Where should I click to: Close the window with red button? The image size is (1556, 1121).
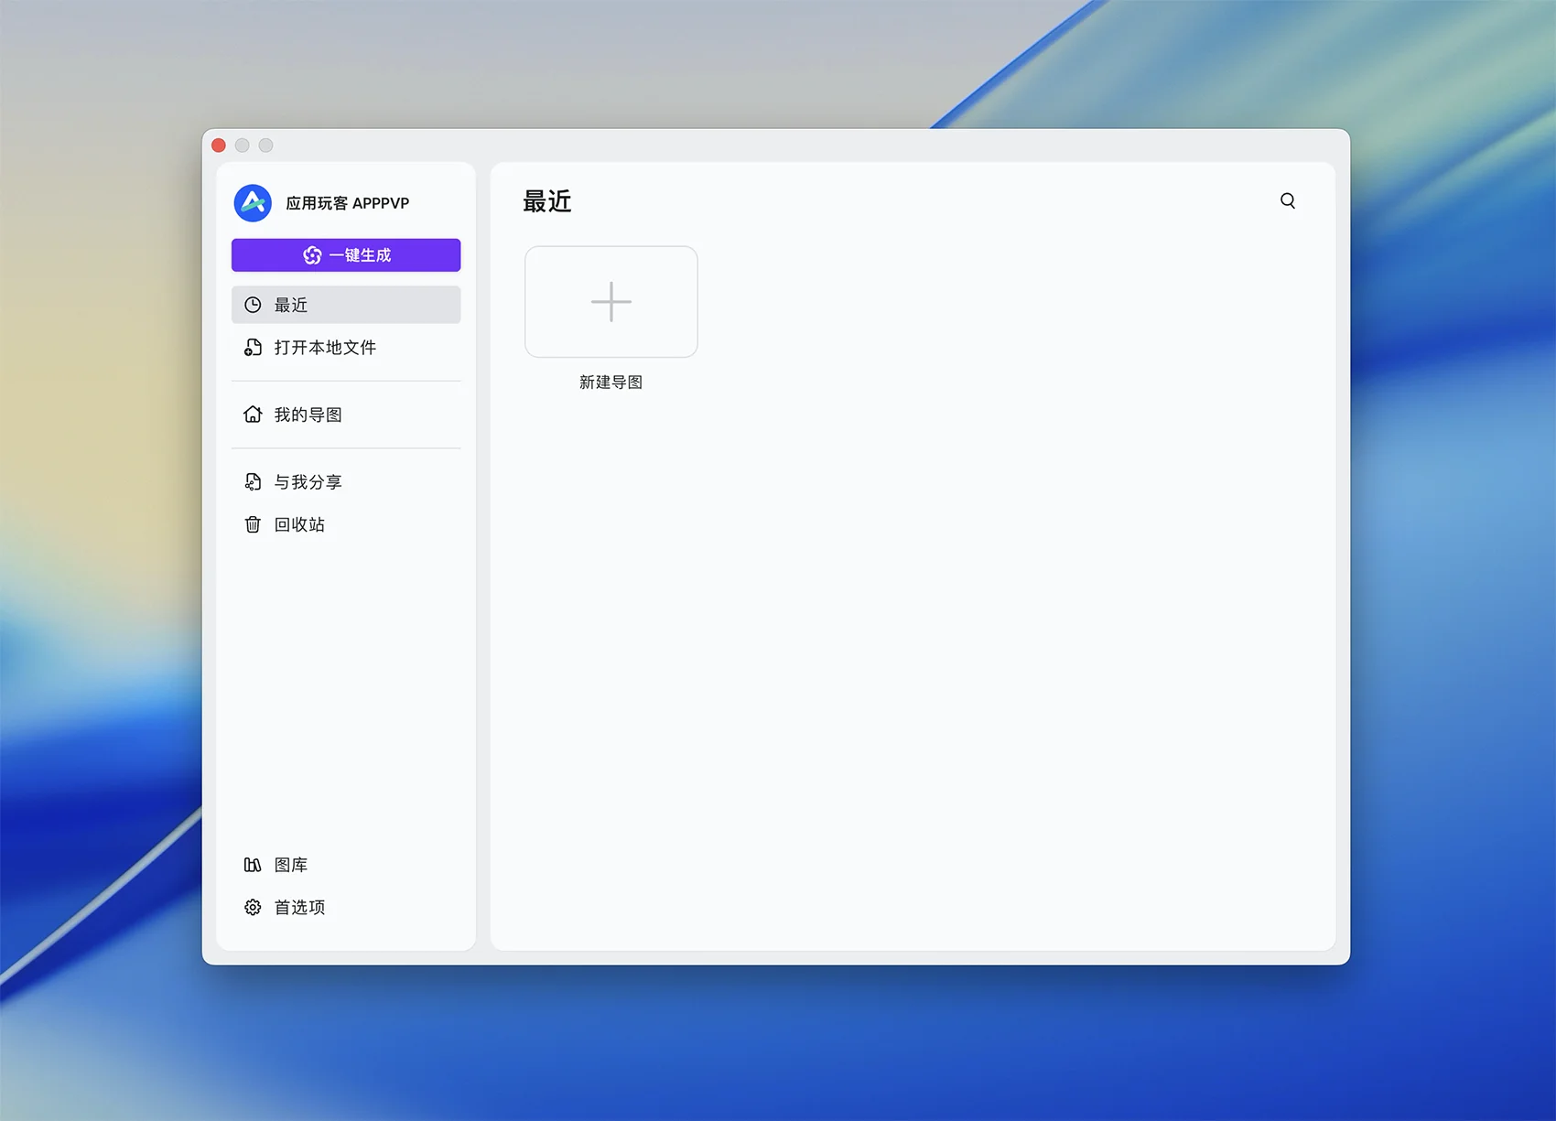coord(219,146)
